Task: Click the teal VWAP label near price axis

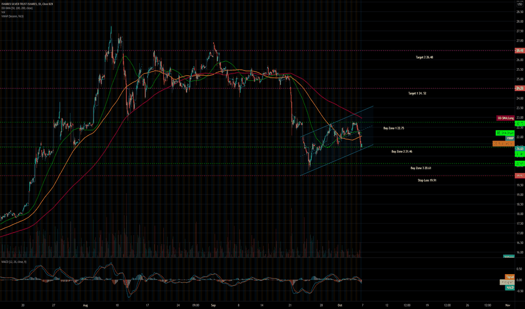Action: (510, 138)
